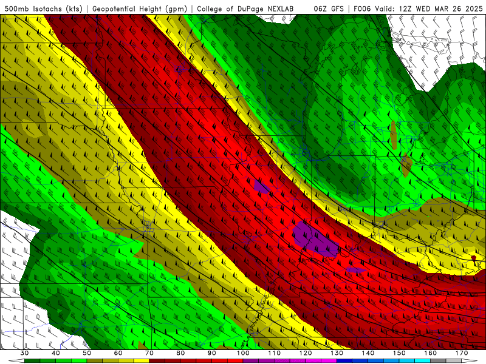
Task: Click the 60 label on the legend
Action: pos(118,353)
